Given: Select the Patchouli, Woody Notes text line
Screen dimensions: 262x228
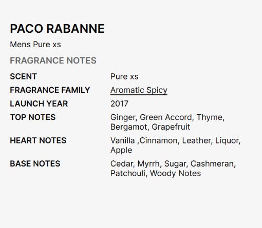Looking at the screenshot, I should point(156,173).
